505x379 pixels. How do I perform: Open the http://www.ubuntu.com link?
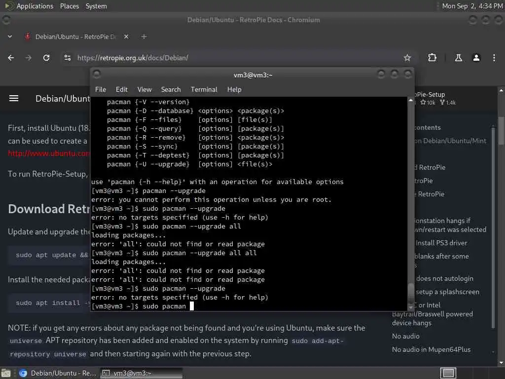tap(49, 153)
